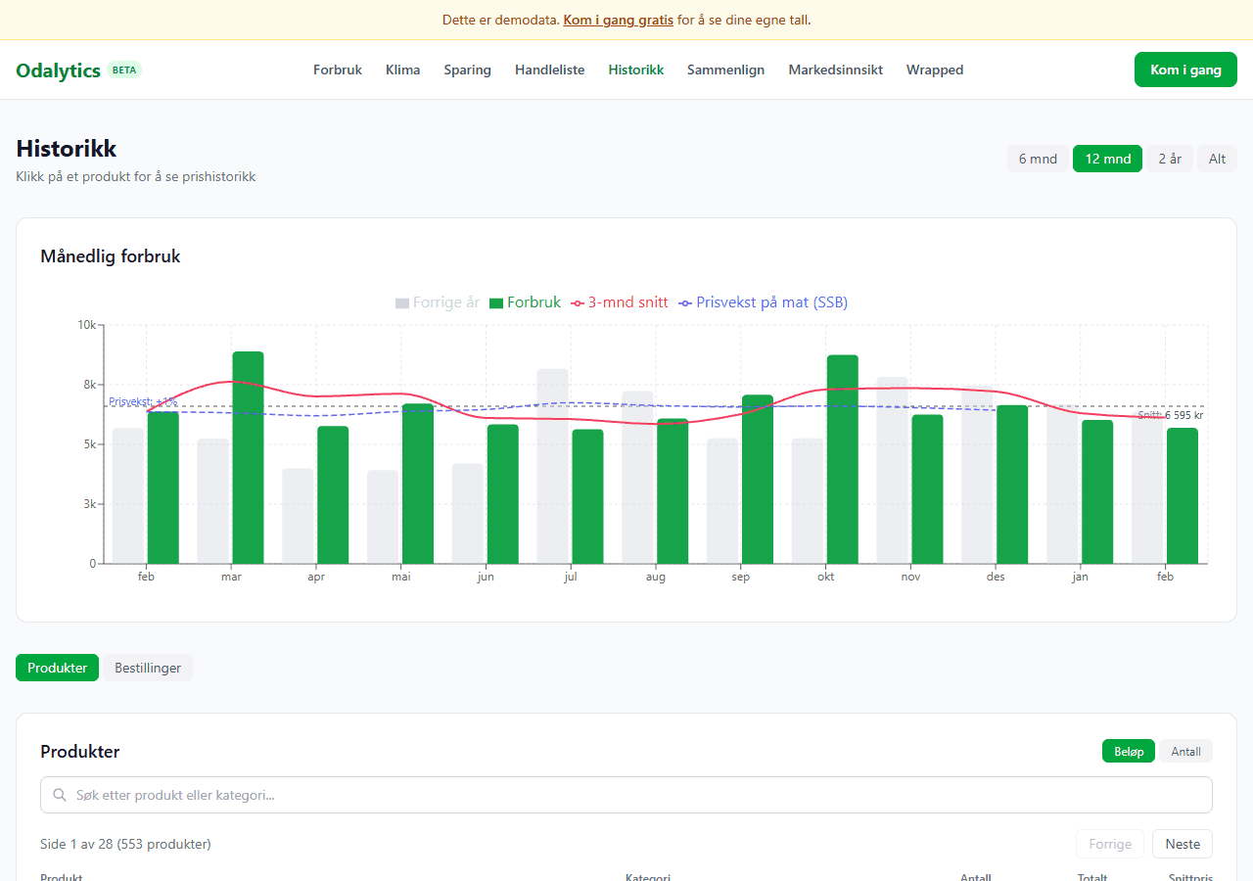The image size is (1253, 881).
Task: Click the search magnifier icon in Produkter
Action: pyautogui.click(x=60, y=795)
